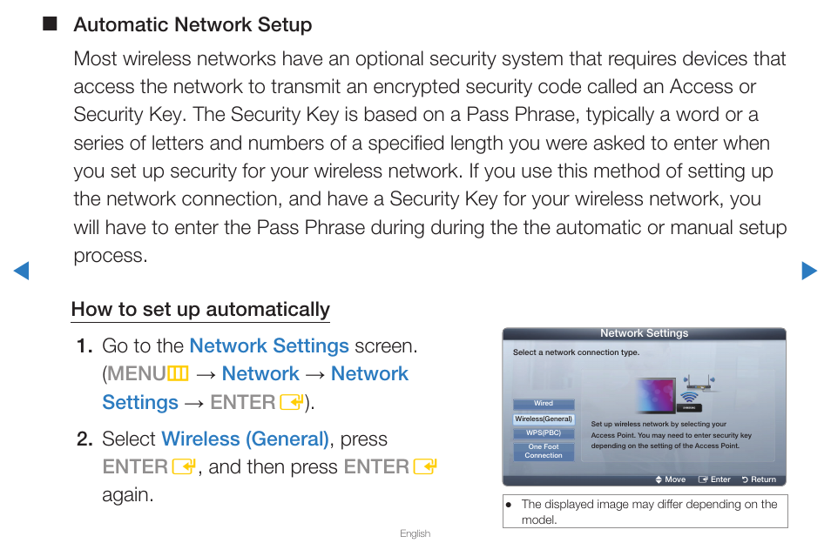
Task: Choose One Foot Connection option
Action: (x=544, y=451)
